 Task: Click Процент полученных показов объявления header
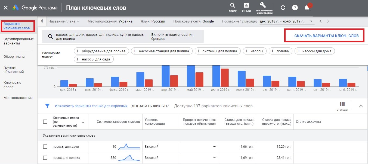click(x=199, y=122)
